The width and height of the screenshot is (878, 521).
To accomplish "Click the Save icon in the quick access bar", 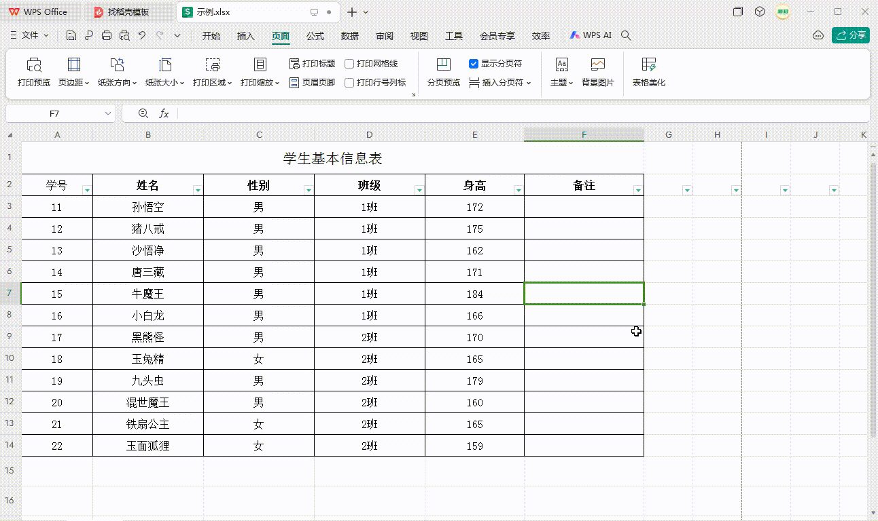I will [71, 35].
